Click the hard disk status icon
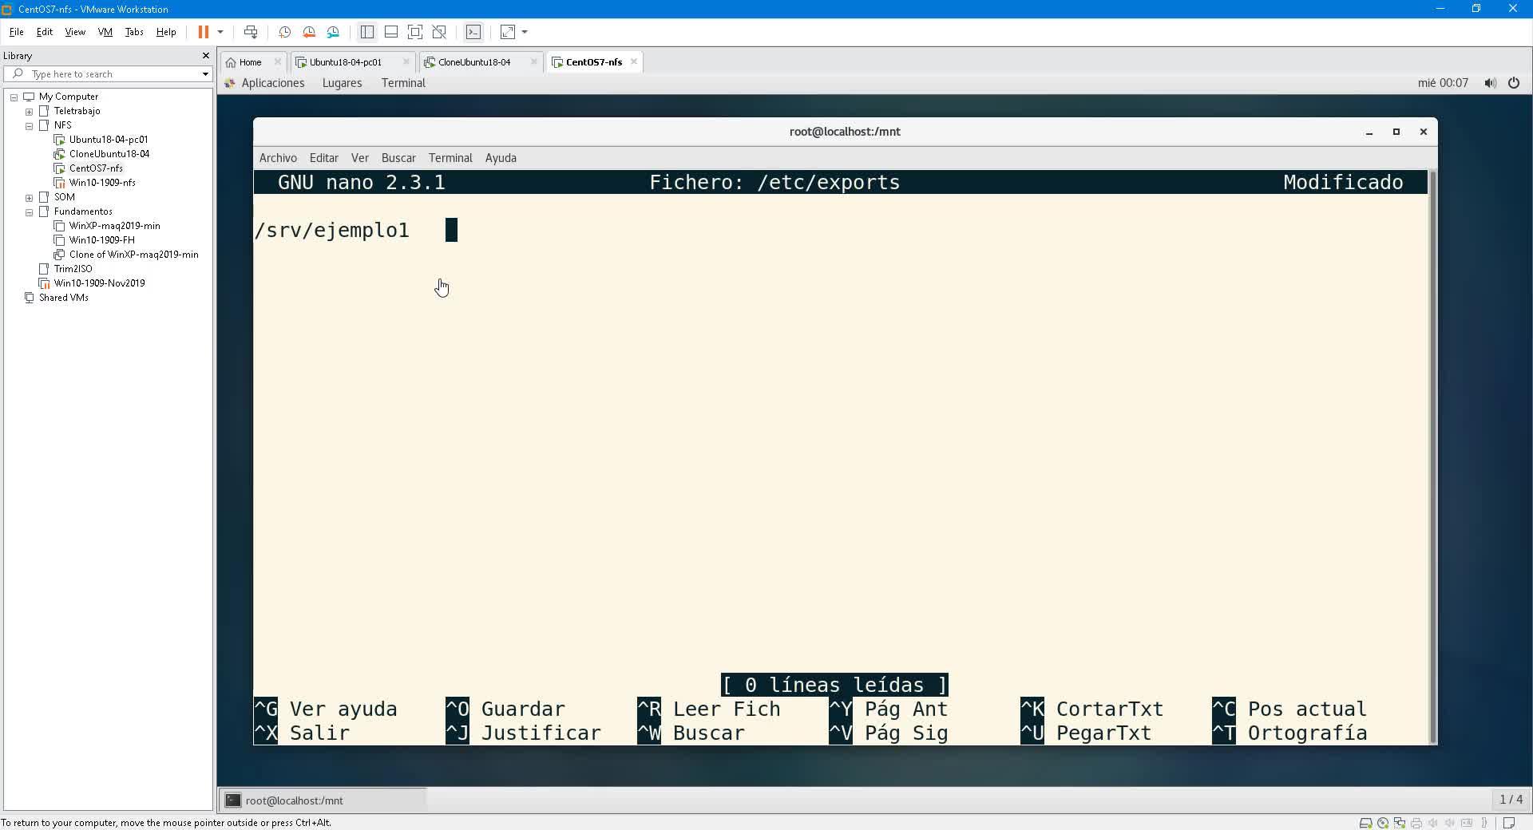Viewport: 1533px width, 830px height. [x=1365, y=823]
